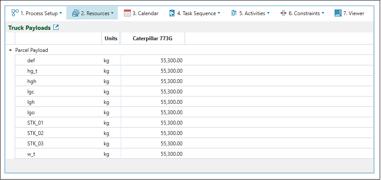Click the Process Setup flowchart icon
Viewport: 381px width, 180px height.
point(15,13)
